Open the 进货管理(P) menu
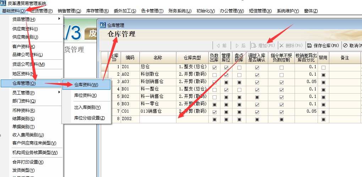Image resolution: width=362 pixels, height=177 pixels. pyautogui.click(x=42, y=11)
